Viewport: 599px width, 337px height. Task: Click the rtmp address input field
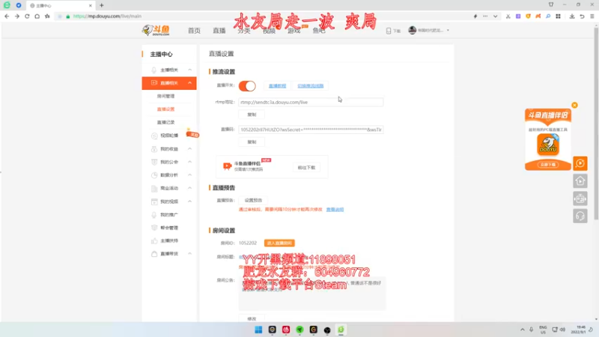coord(311,102)
